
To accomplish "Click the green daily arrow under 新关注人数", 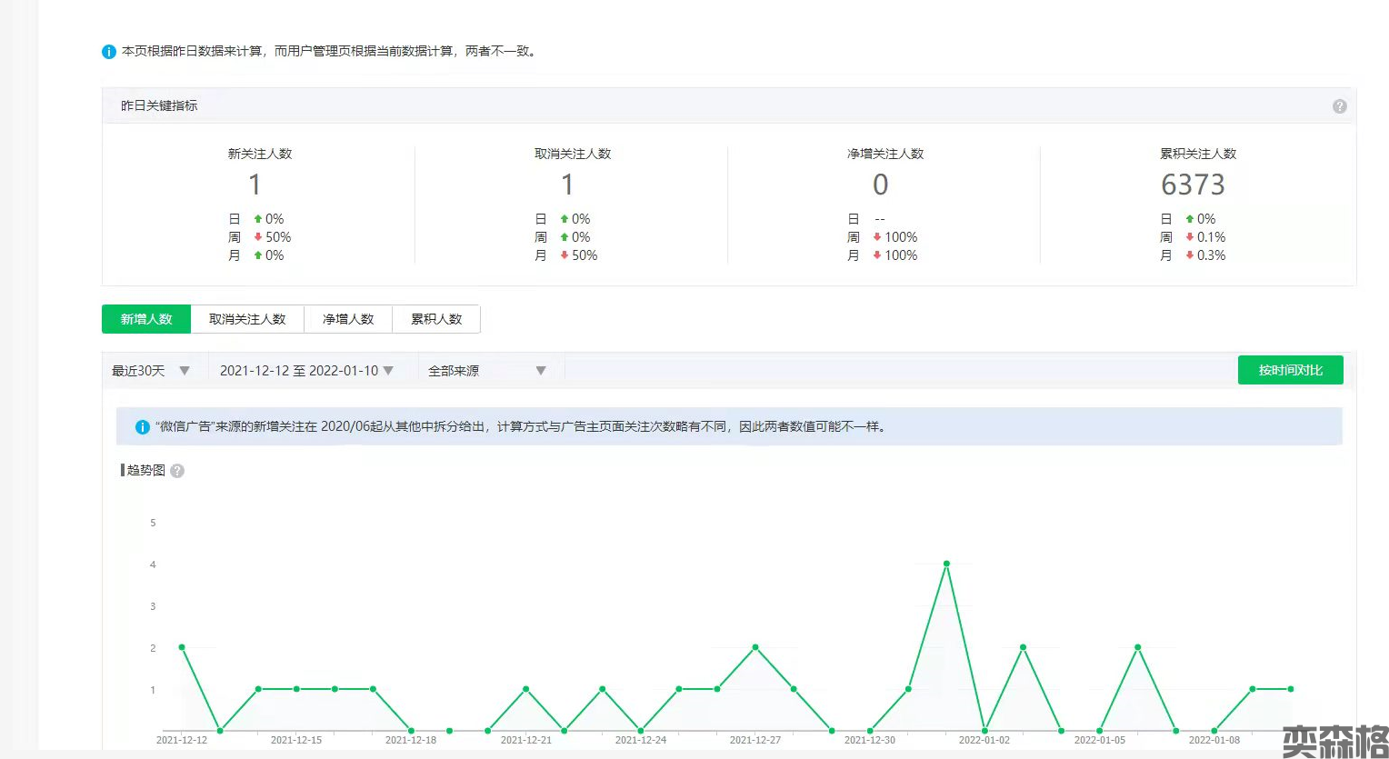I will (x=258, y=219).
